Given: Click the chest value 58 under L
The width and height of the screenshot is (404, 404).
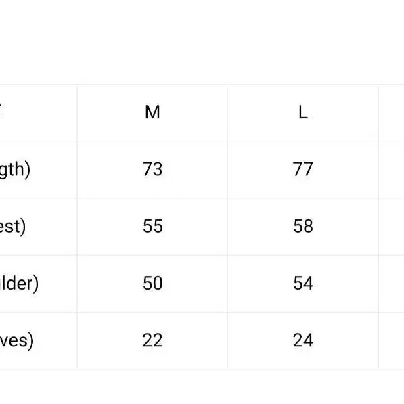Looking at the screenshot, I should tap(303, 226).
